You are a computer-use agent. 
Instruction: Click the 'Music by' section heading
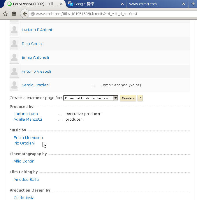(x=18, y=130)
